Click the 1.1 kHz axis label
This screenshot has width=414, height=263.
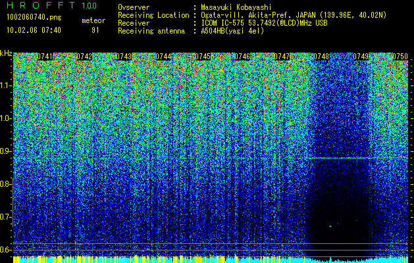(x=5, y=85)
